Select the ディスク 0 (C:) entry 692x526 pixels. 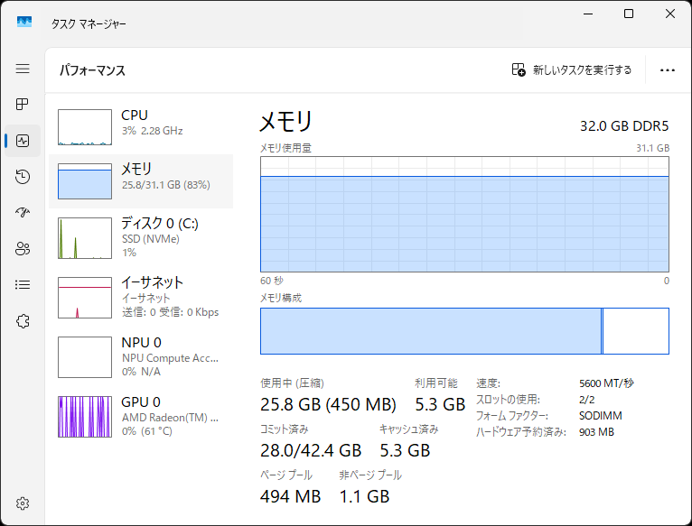[x=141, y=237]
